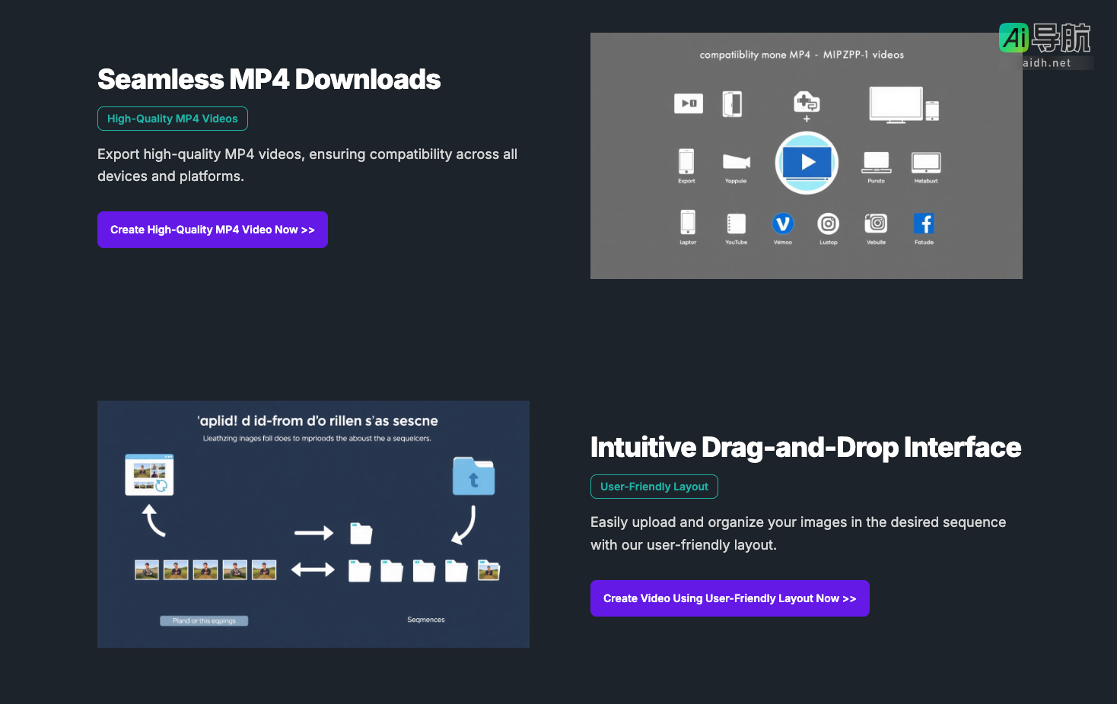The image size is (1117, 704).
Task: Click the large blue play button circle
Action: (807, 163)
